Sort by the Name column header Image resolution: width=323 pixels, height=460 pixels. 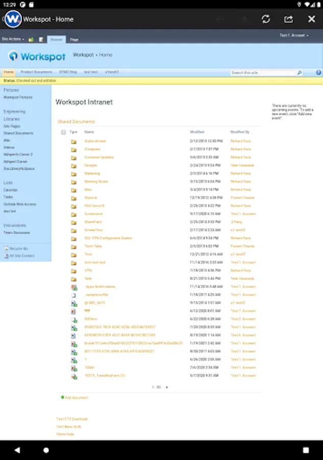(89, 132)
